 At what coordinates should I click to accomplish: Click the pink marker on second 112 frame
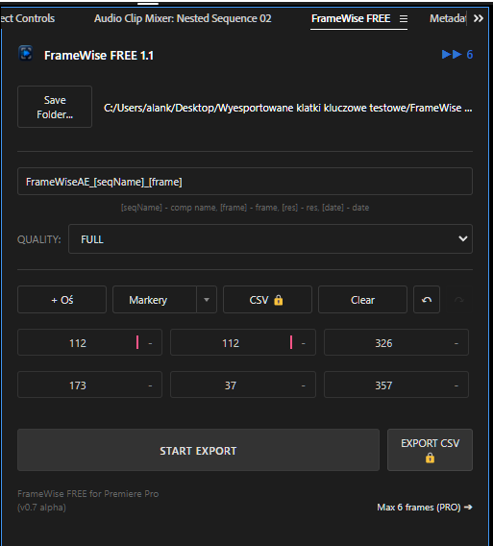tap(291, 342)
